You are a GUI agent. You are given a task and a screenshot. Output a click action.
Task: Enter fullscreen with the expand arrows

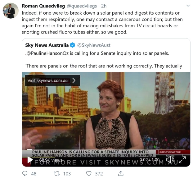(182, 160)
